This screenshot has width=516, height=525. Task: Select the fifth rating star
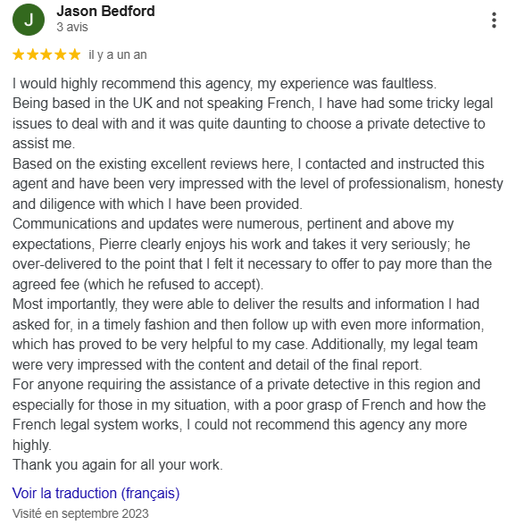pyautogui.click(x=75, y=54)
